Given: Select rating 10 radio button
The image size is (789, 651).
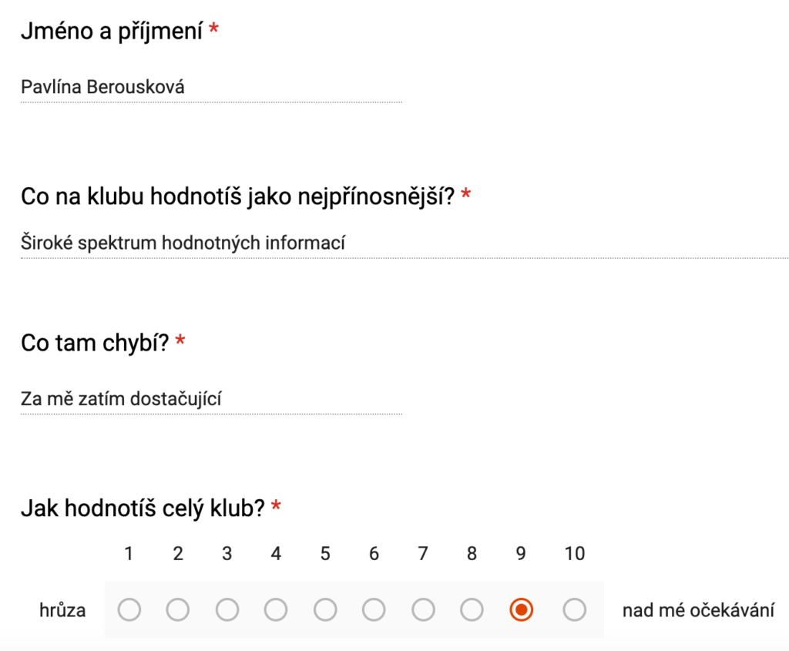Looking at the screenshot, I should 574,609.
